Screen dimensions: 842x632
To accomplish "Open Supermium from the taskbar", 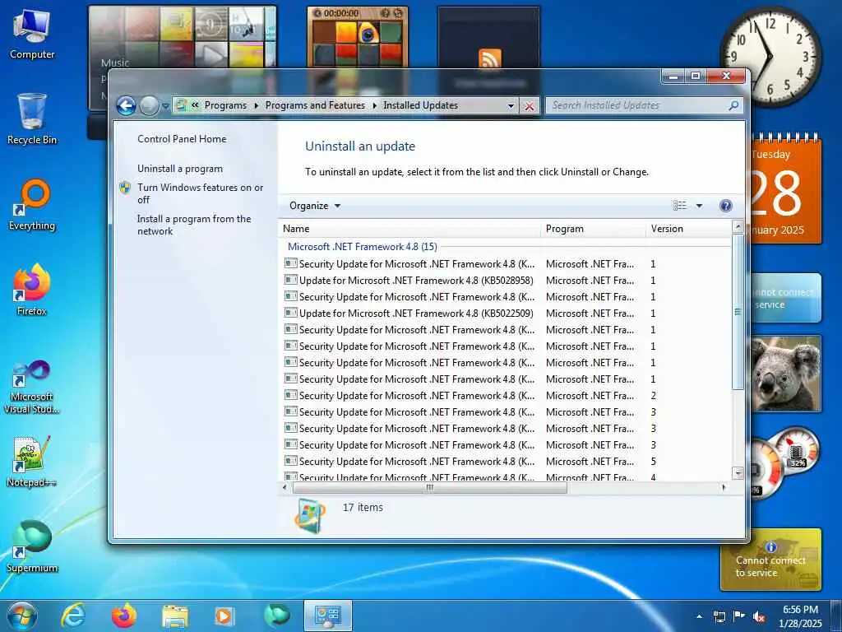I will coord(277,616).
